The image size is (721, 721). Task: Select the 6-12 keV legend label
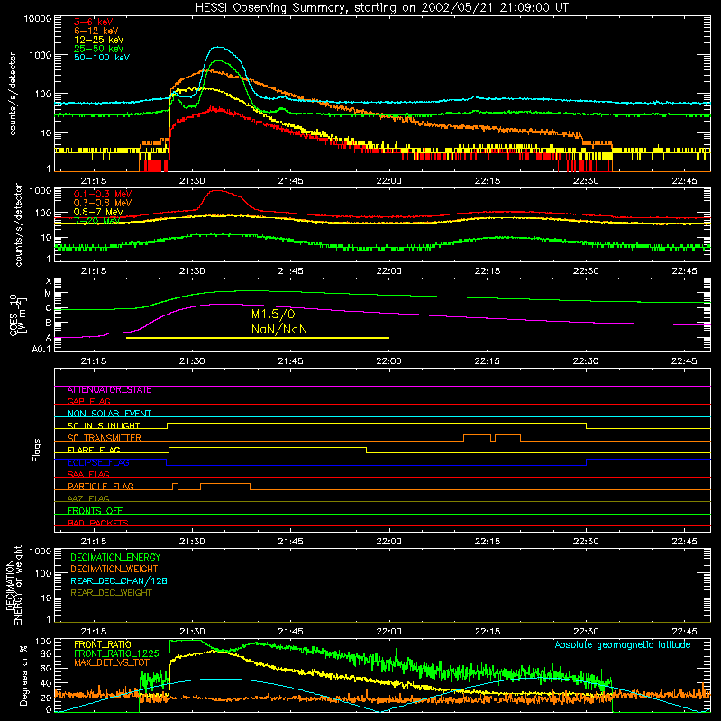96,31
